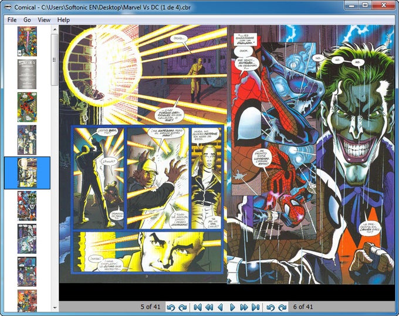Close the Comical window
This screenshot has width=399, height=316.
pyautogui.click(x=384, y=5)
